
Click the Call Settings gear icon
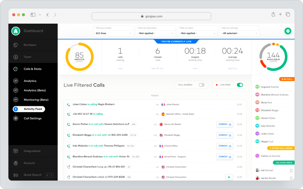click(x=16, y=118)
